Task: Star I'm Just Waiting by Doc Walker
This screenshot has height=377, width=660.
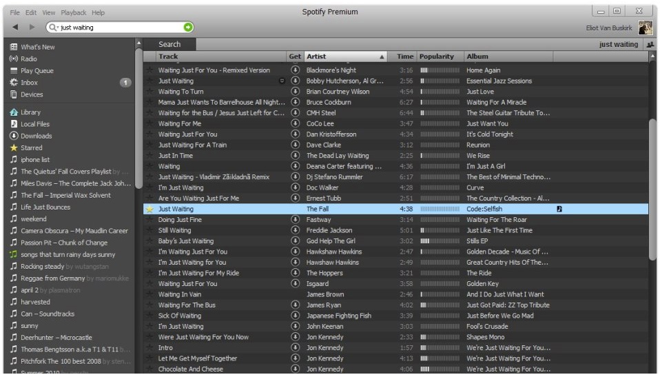Action: click(149, 187)
